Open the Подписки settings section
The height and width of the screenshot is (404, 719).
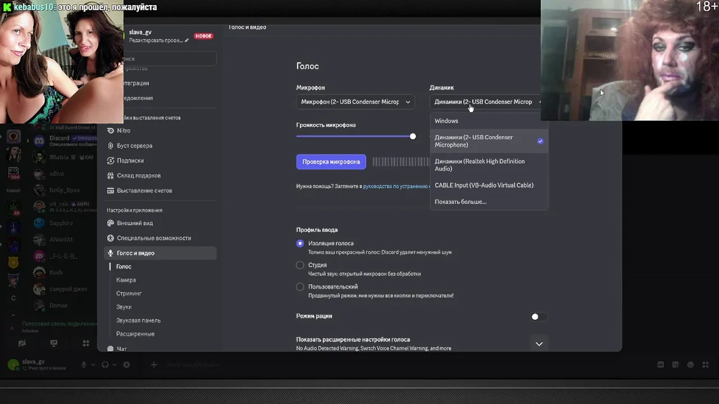tap(161, 160)
